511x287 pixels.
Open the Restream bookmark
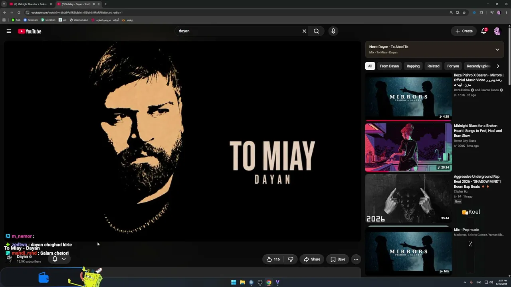point(31,20)
